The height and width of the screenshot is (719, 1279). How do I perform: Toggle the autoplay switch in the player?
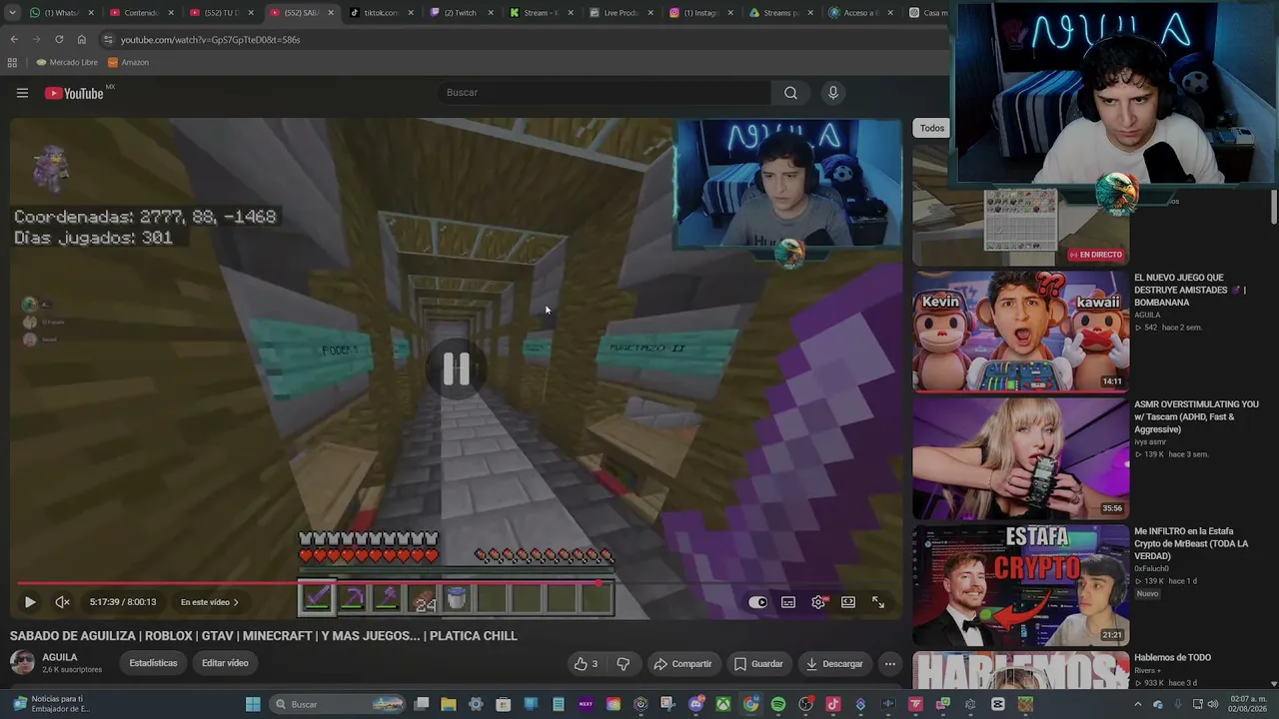click(758, 602)
